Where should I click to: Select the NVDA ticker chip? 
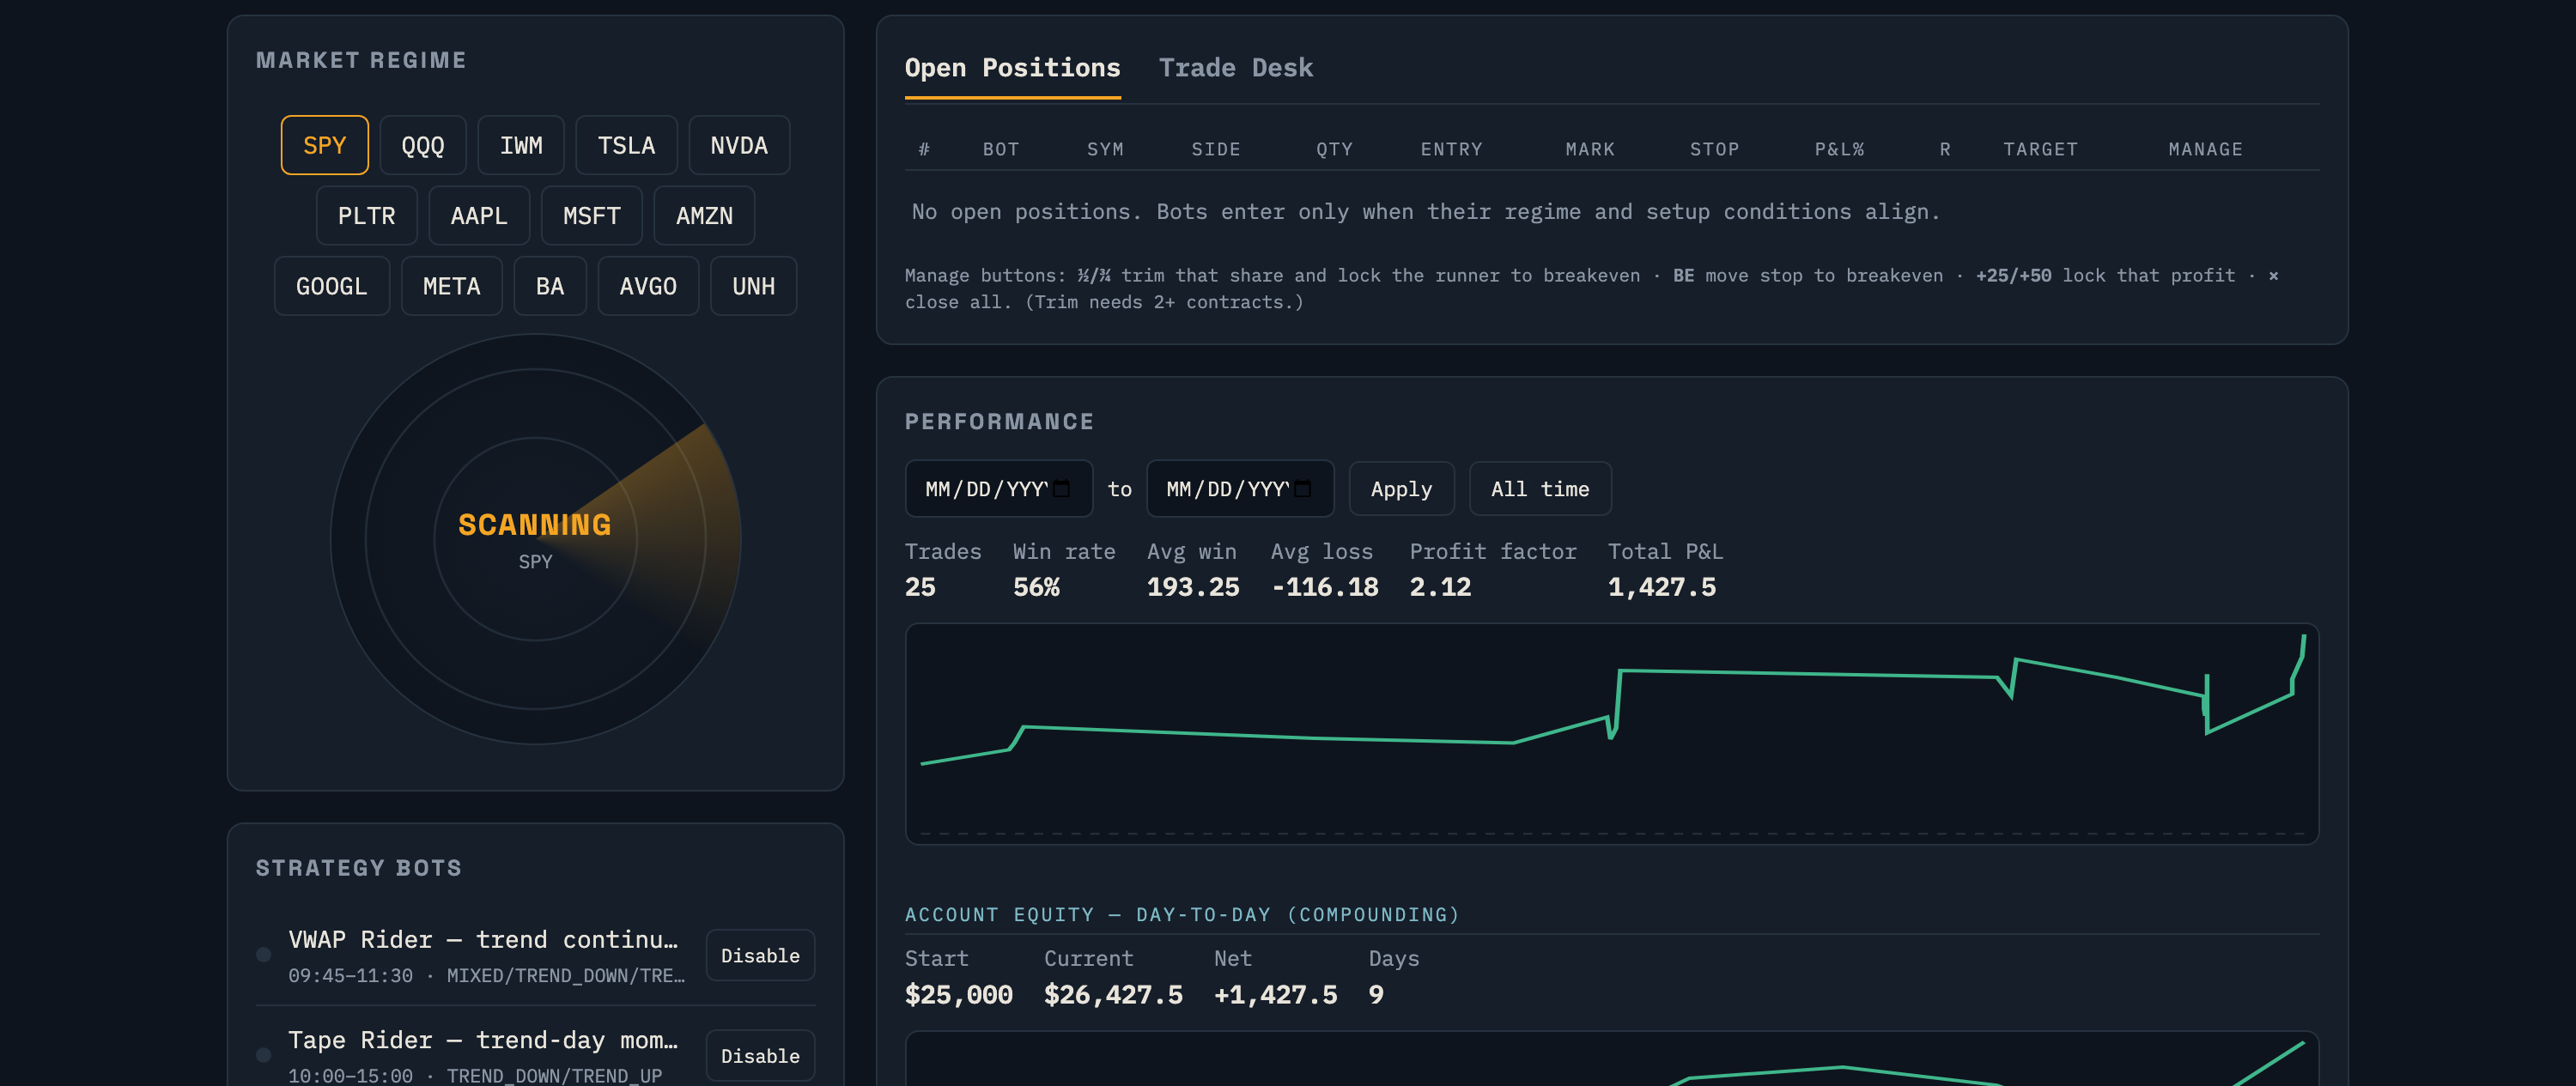[739, 146]
